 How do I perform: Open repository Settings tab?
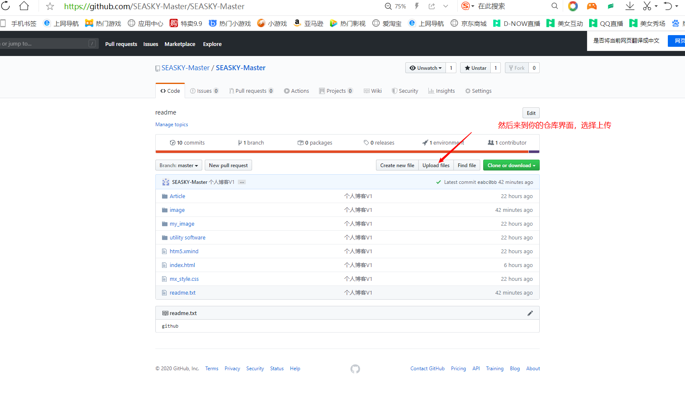(478, 91)
